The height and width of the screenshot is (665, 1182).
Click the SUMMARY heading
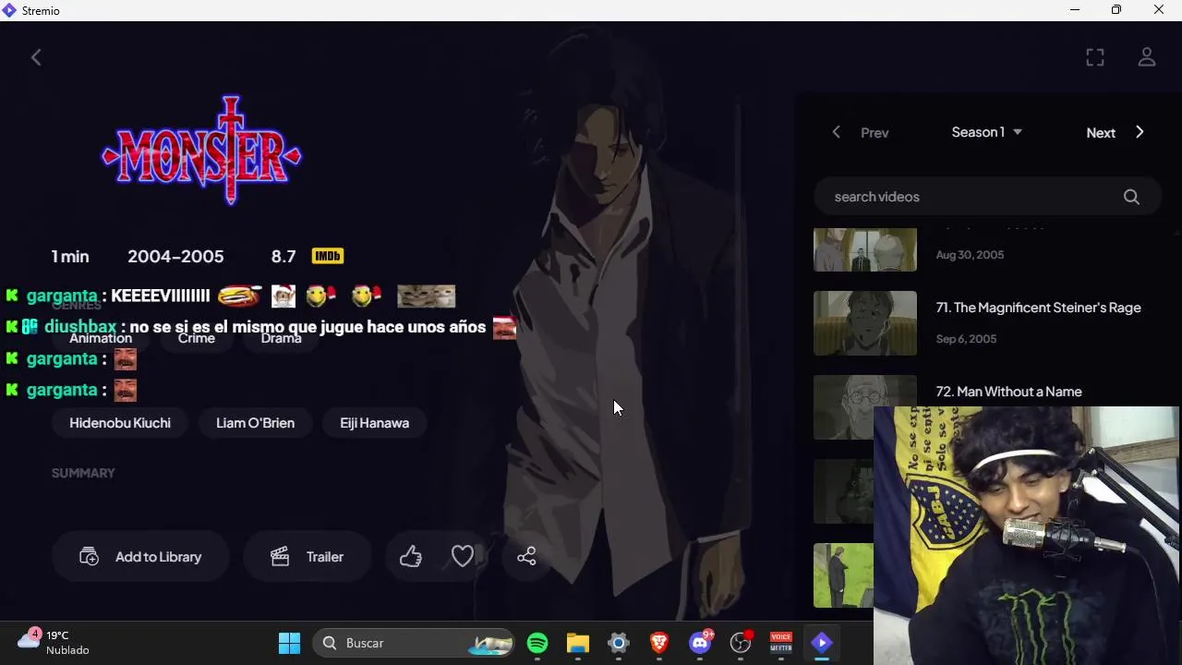click(83, 473)
